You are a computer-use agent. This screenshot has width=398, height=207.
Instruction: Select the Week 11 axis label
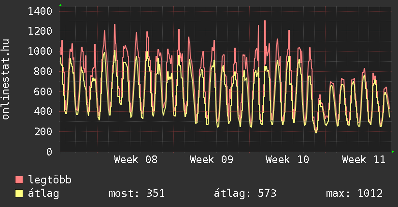(363, 160)
